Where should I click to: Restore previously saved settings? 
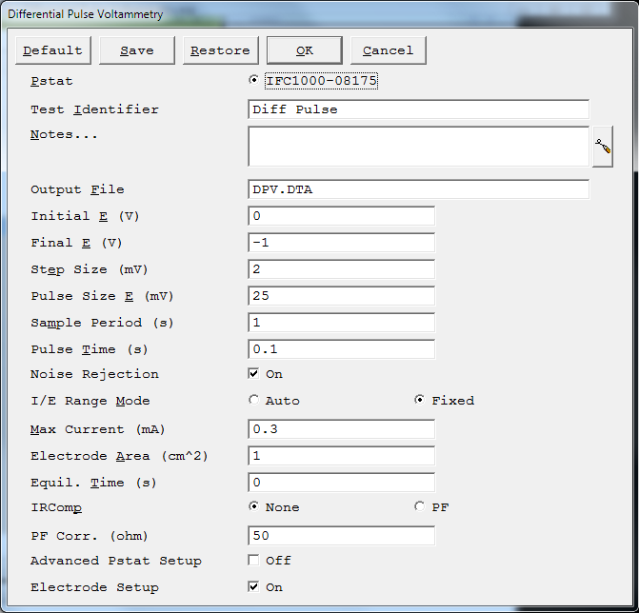pos(221,50)
